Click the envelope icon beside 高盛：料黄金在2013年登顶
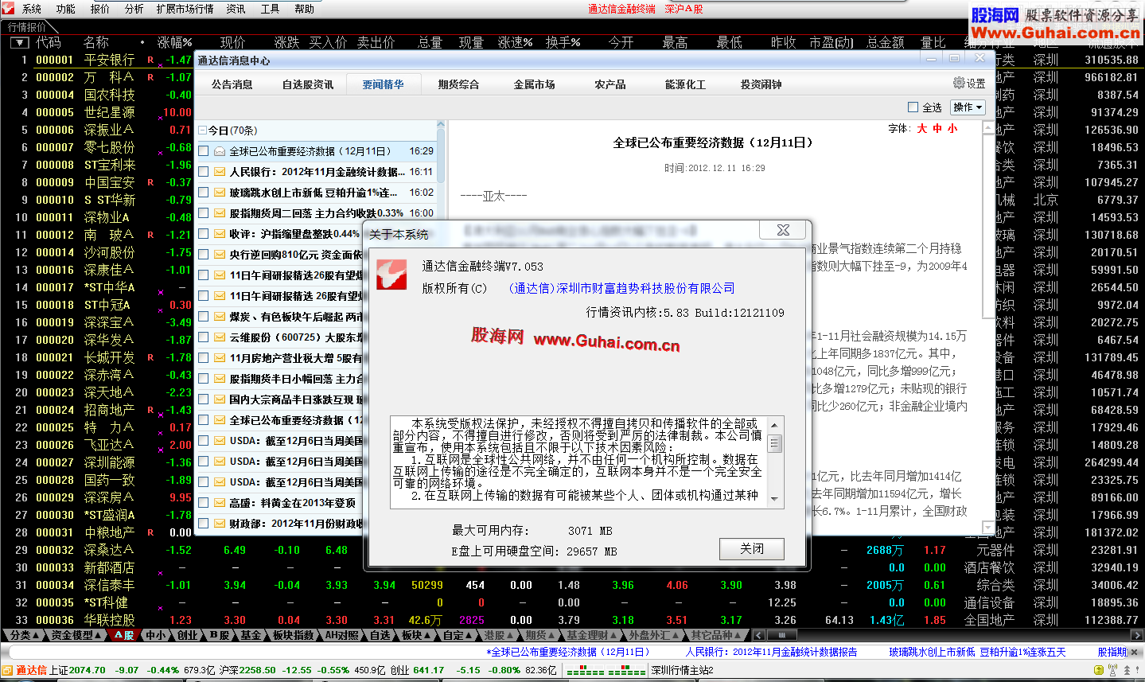The height and width of the screenshot is (682, 1145). (x=220, y=503)
